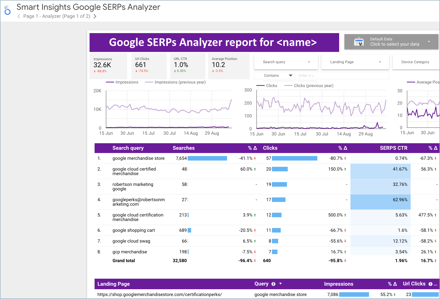
Task: Go to previous report page chevron
Action: 19,16
